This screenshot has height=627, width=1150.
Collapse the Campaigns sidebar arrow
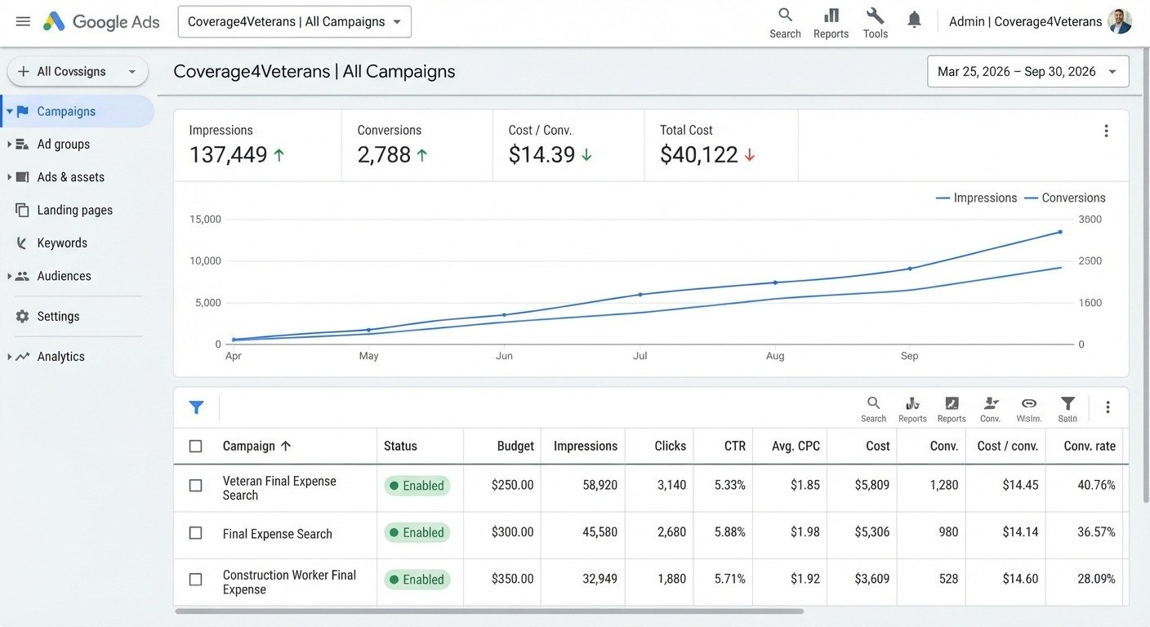pos(9,112)
